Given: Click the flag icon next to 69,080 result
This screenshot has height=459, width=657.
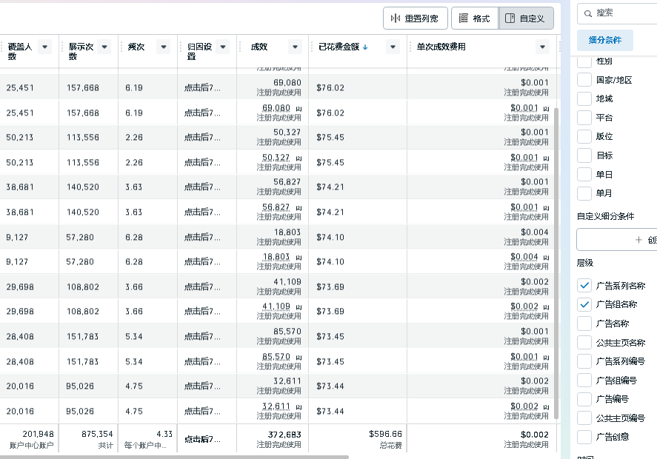Looking at the screenshot, I should coord(299,108).
